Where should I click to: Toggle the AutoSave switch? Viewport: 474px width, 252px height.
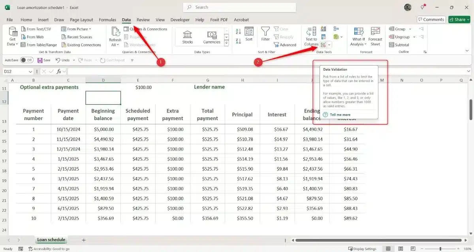click(27, 60)
